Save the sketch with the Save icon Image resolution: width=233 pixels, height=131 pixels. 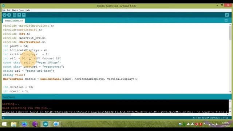(x=24, y=15)
